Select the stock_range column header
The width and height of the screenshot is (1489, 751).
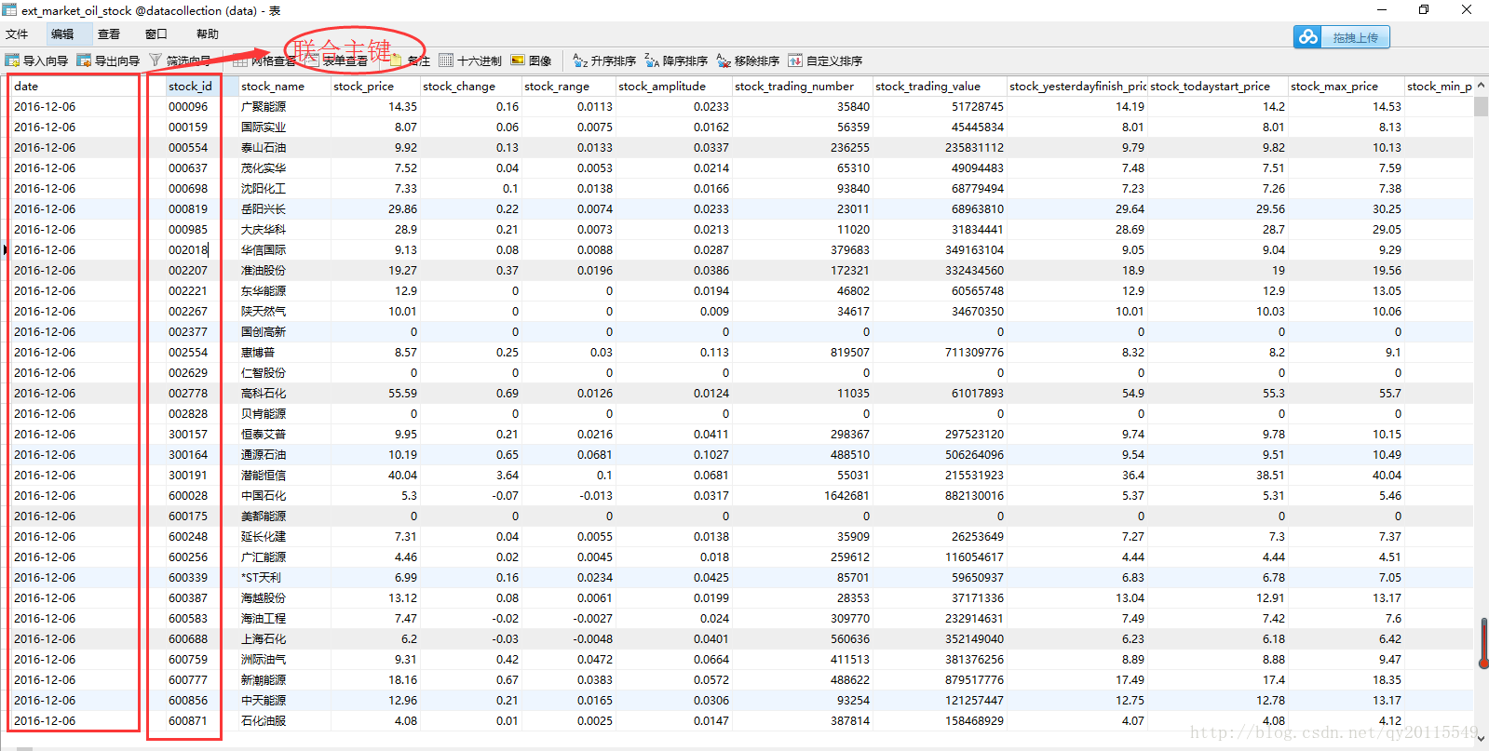click(x=568, y=86)
